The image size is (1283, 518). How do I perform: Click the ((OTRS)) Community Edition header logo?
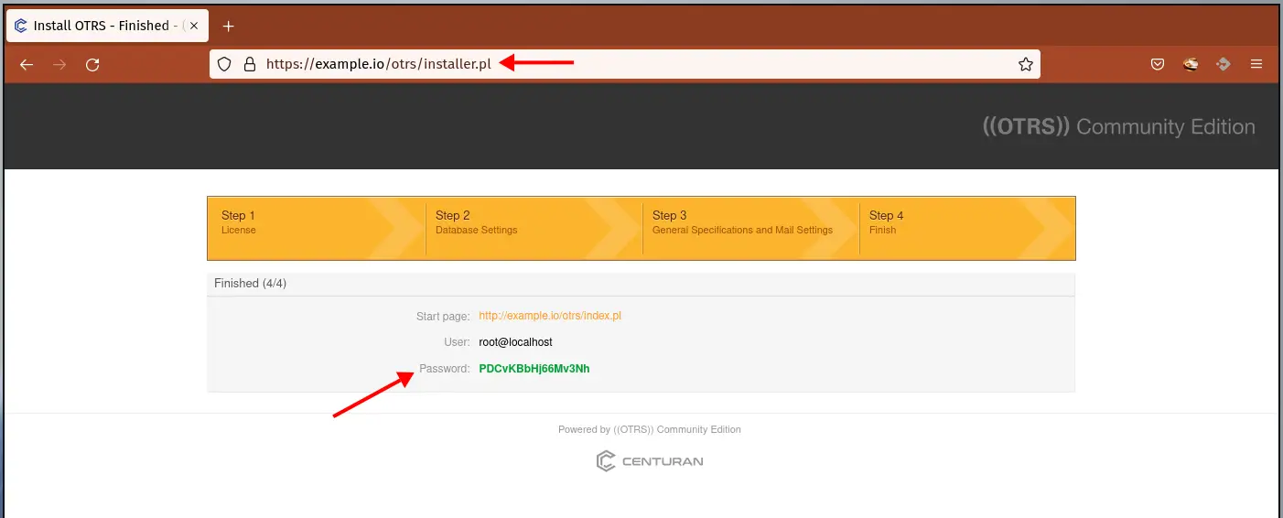1119,127
